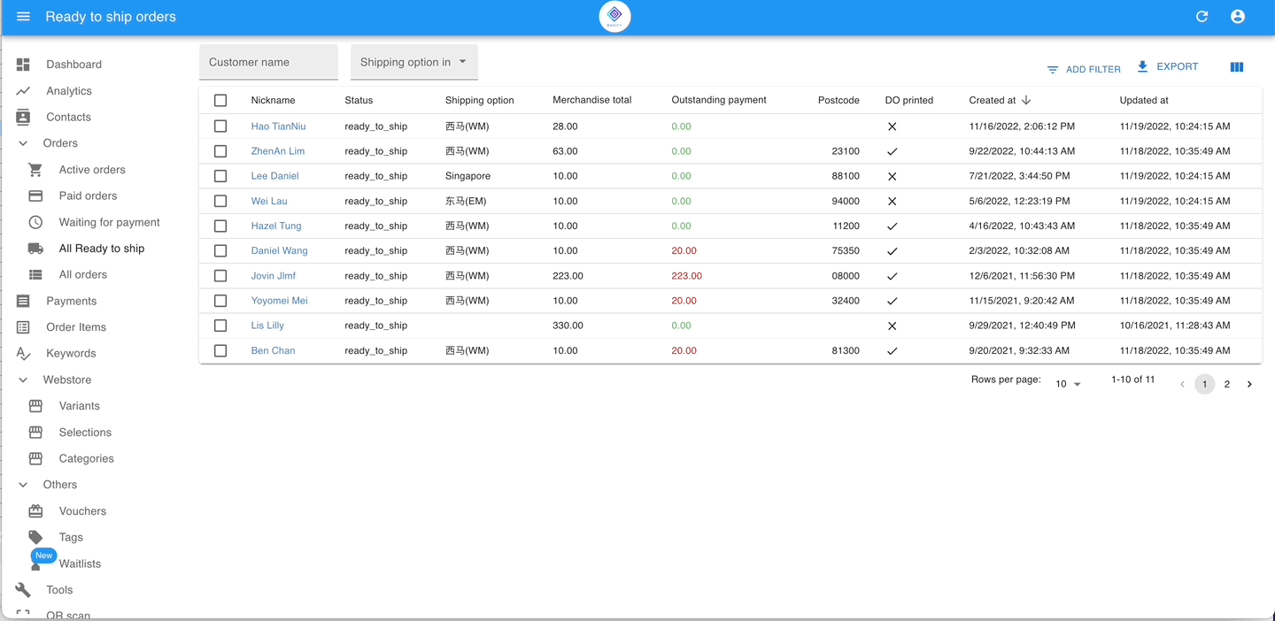Viewport: 1275px width, 621px height.
Task: Select the Dashboard icon in the sidebar
Action: tap(21, 64)
